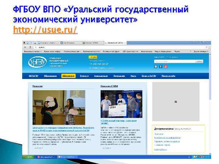Open headline 'У ЕЭФМ новый партнер'
219x164 pixels.
(x=119, y=122)
